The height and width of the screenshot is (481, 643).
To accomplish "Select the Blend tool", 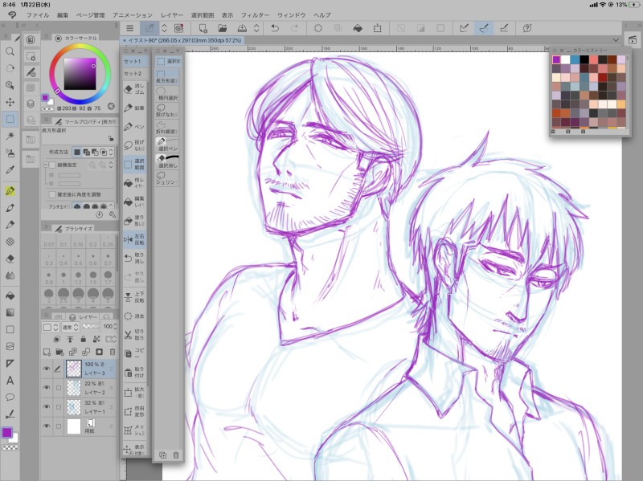I will (10, 275).
